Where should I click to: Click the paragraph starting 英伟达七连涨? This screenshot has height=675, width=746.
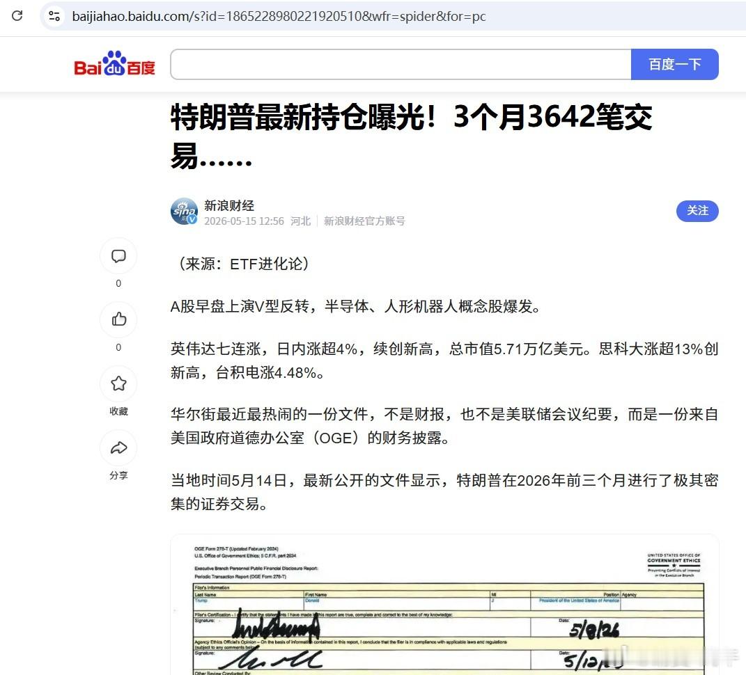click(444, 360)
